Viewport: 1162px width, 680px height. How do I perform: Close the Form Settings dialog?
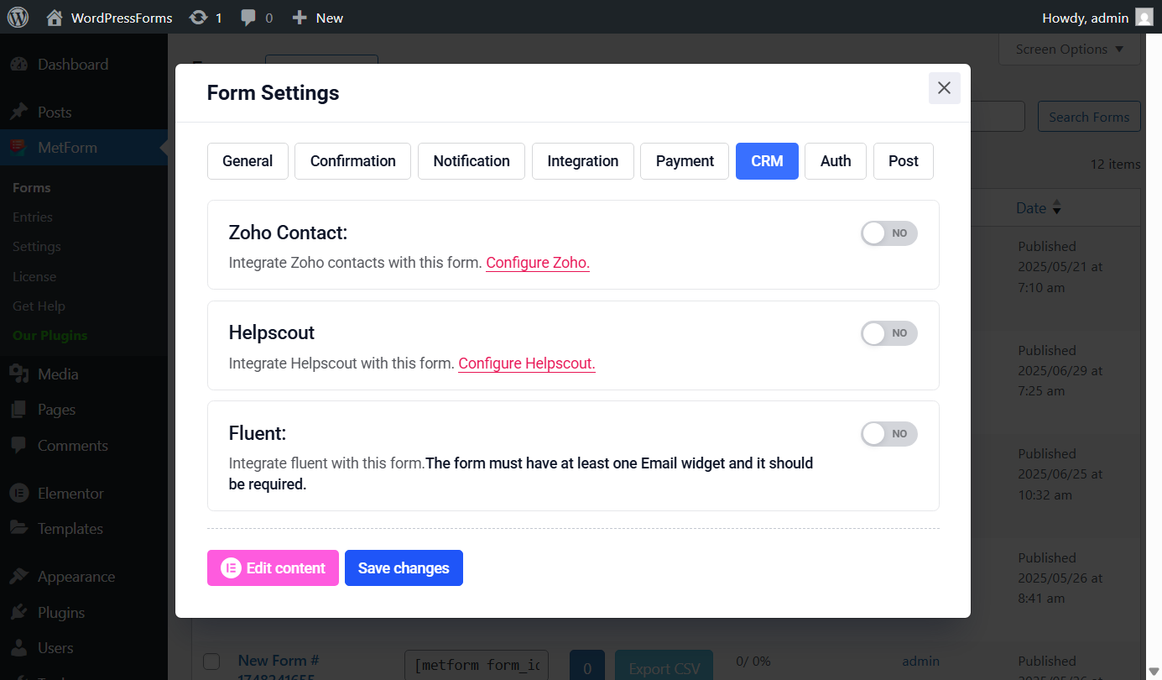click(944, 88)
